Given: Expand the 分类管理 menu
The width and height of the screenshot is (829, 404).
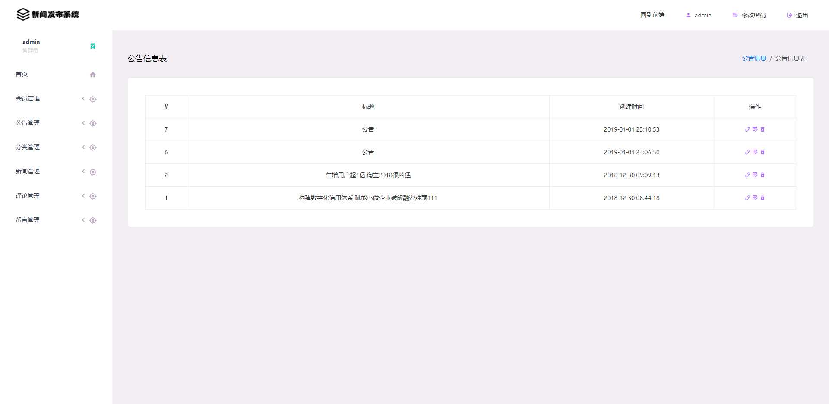Looking at the screenshot, I should pos(83,147).
